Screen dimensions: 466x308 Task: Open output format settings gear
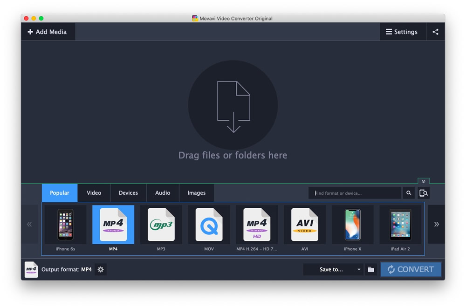coord(101,269)
